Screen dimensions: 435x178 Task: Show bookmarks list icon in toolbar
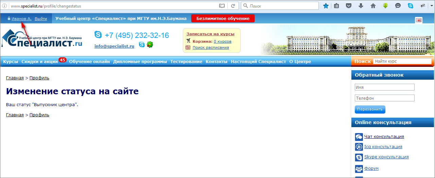336,6
